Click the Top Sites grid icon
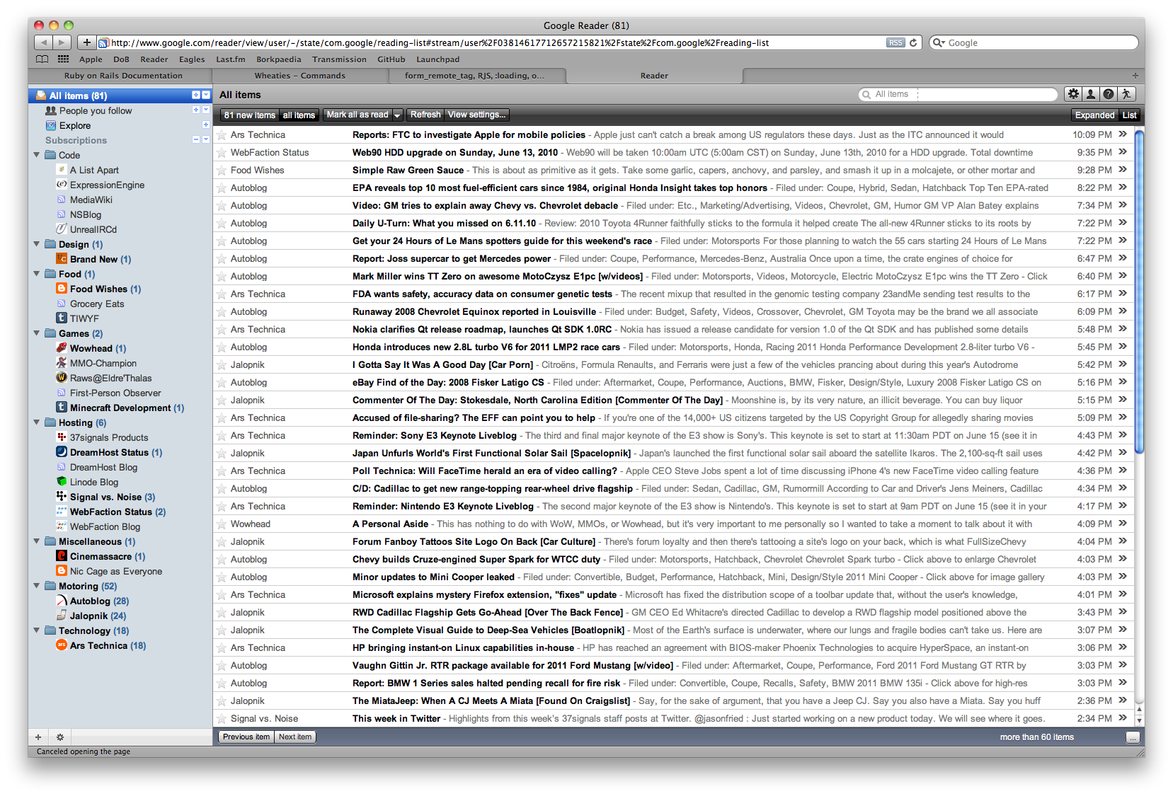This screenshot has height=796, width=1173. point(63,59)
